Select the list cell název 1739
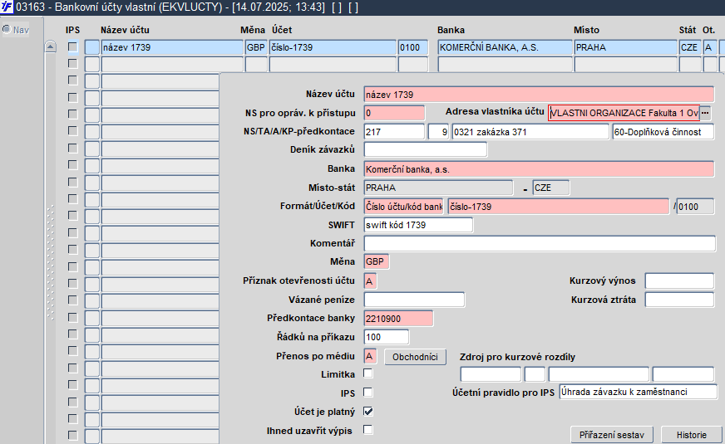This screenshot has width=725, height=444. 172,47
